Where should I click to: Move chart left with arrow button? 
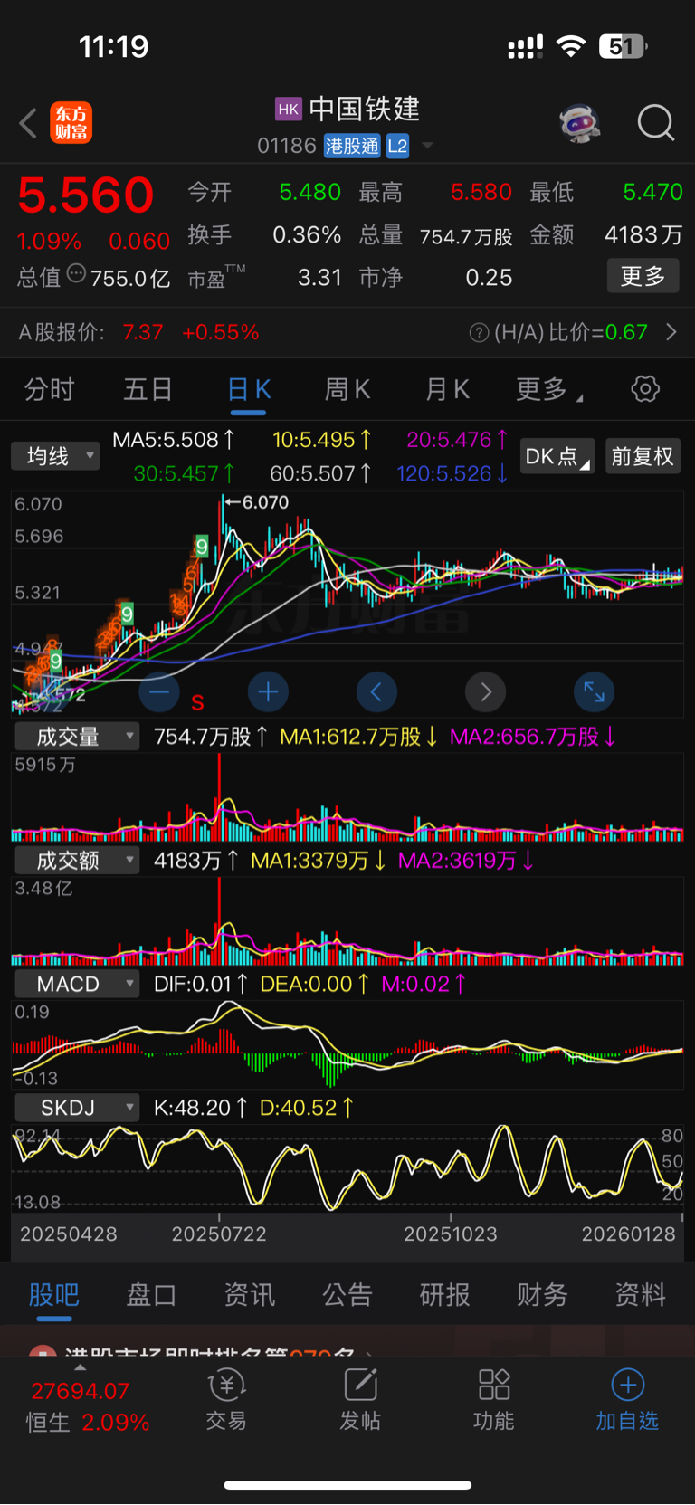(376, 692)
